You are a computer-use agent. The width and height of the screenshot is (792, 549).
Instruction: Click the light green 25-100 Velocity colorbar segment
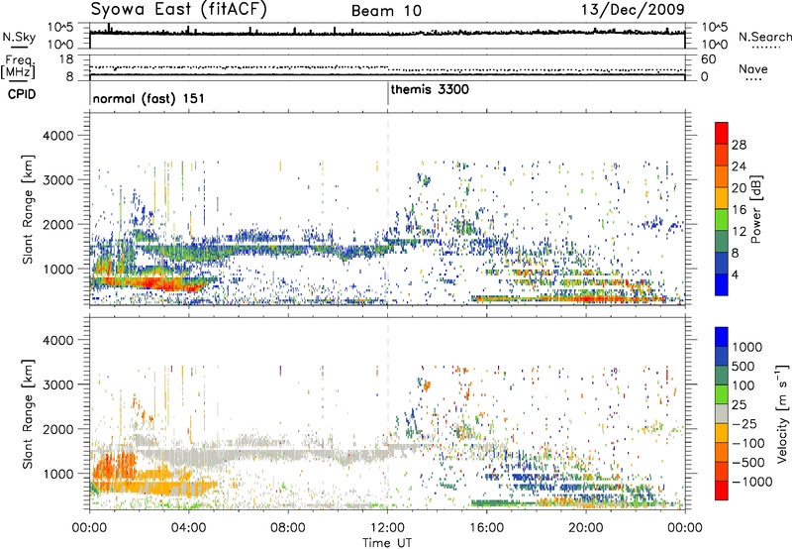point(722,394)
